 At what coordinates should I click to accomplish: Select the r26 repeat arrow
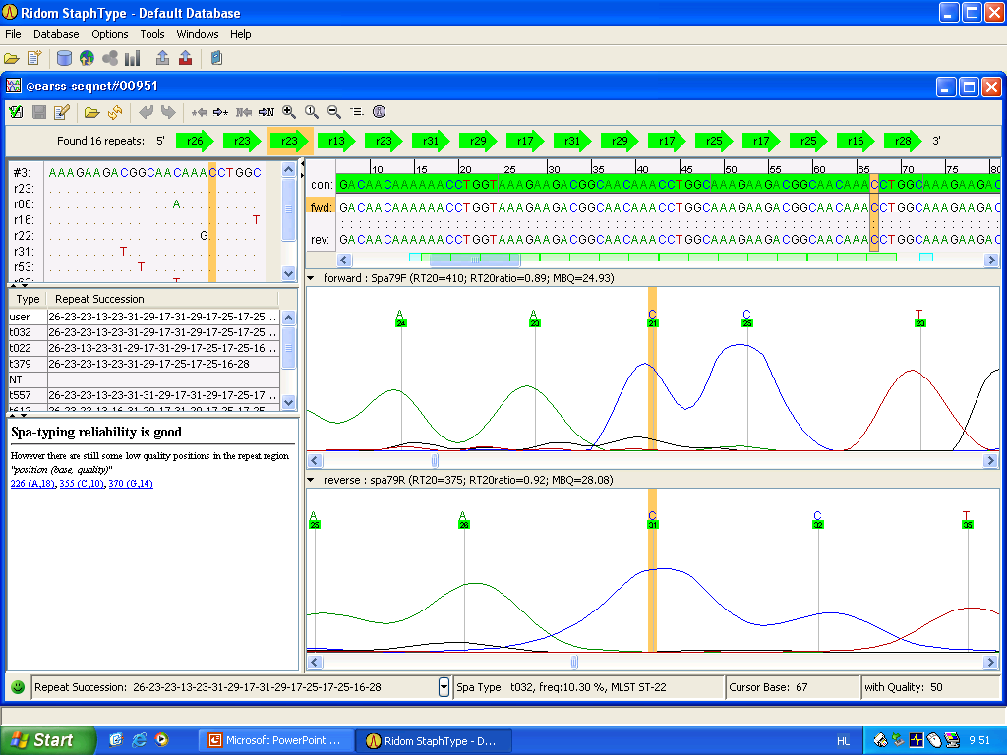pos(195,141)
